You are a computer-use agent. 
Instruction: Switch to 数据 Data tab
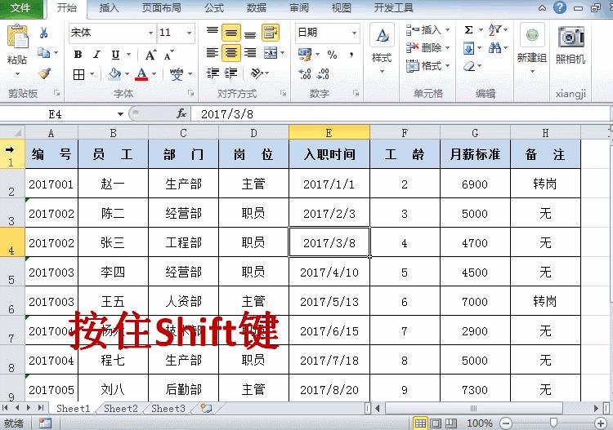pyautogui.click(x=257, y=8)
